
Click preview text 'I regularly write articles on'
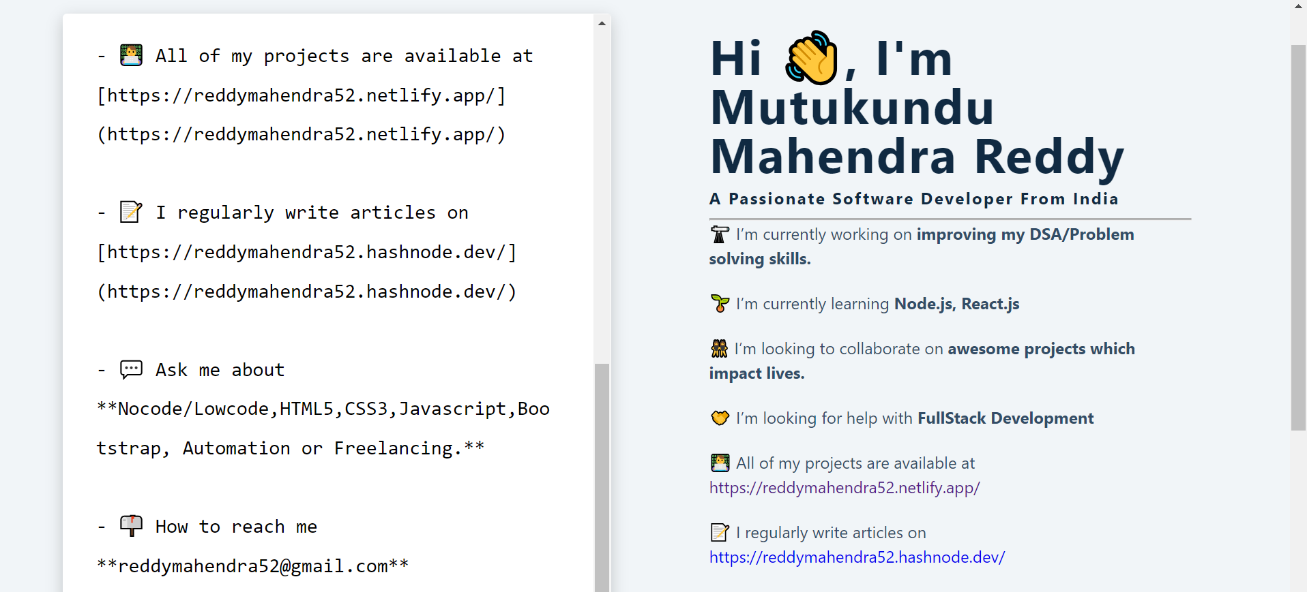coord(831,533)
